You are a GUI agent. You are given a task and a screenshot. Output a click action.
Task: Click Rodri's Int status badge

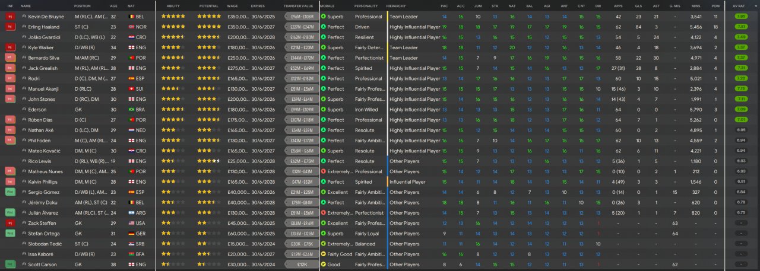pyautogui.click(x=9, y=78)
